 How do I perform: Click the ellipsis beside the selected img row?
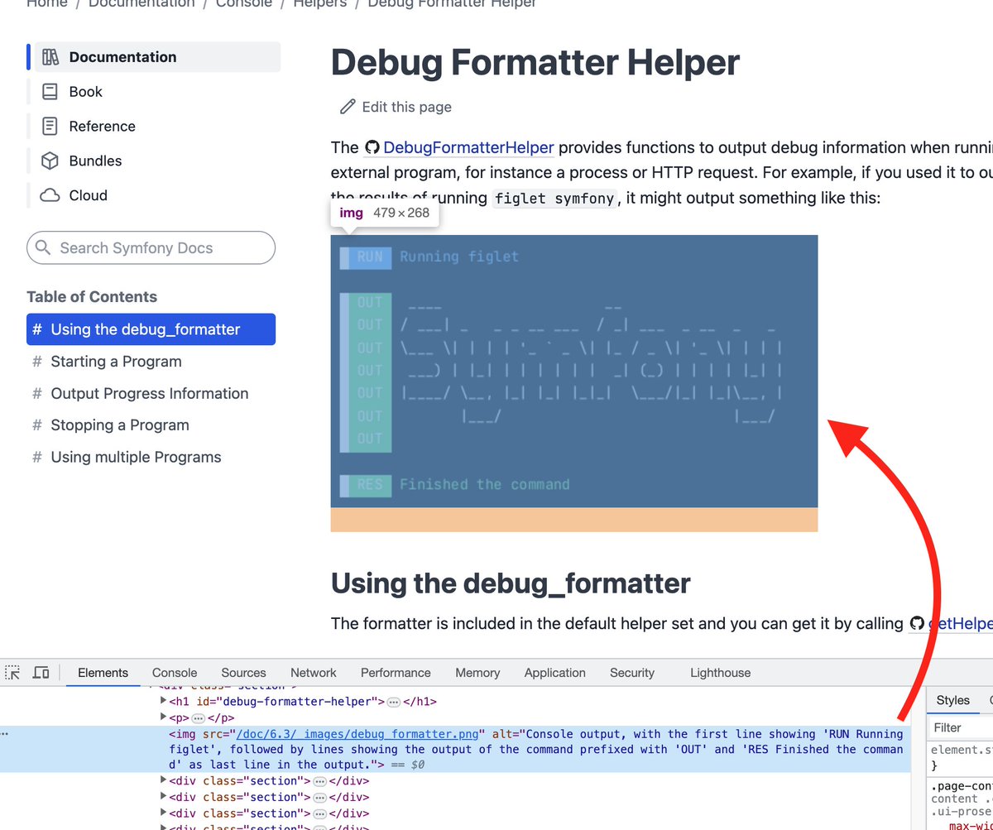pos(5,734)
